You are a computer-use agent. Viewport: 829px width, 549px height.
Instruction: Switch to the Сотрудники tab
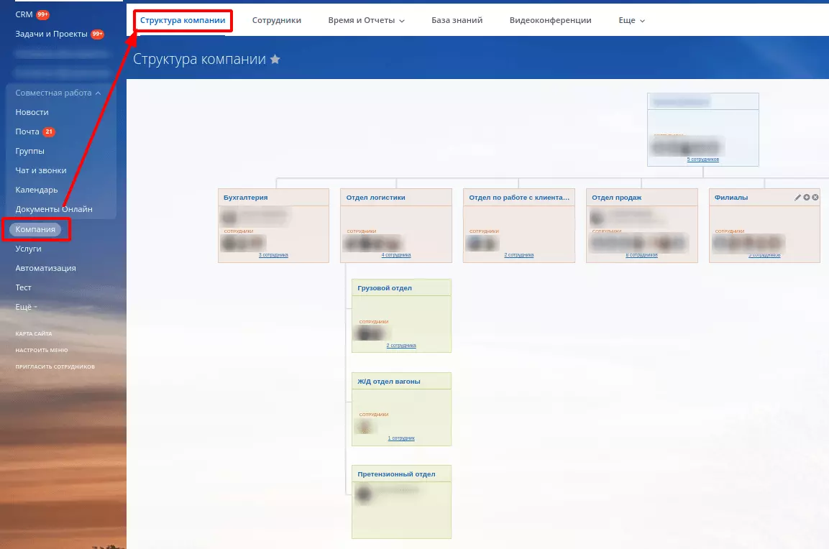(277, 20)
